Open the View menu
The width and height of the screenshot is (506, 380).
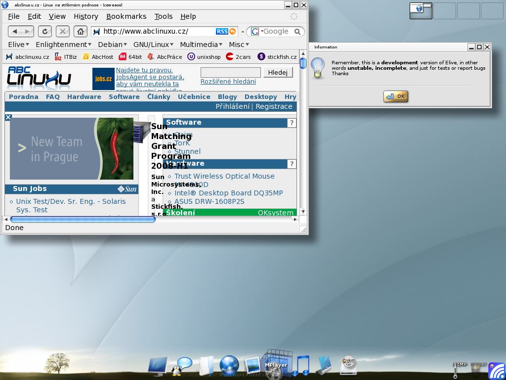pyautogui.click(x=57, y=16)
